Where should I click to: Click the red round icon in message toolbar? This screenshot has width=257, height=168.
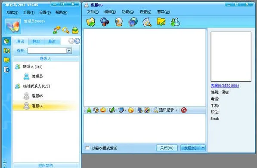(x=184, y=110)
